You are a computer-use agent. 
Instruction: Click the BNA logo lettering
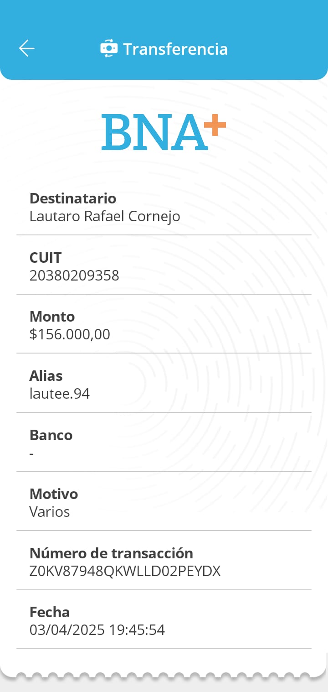click(154, 132)
